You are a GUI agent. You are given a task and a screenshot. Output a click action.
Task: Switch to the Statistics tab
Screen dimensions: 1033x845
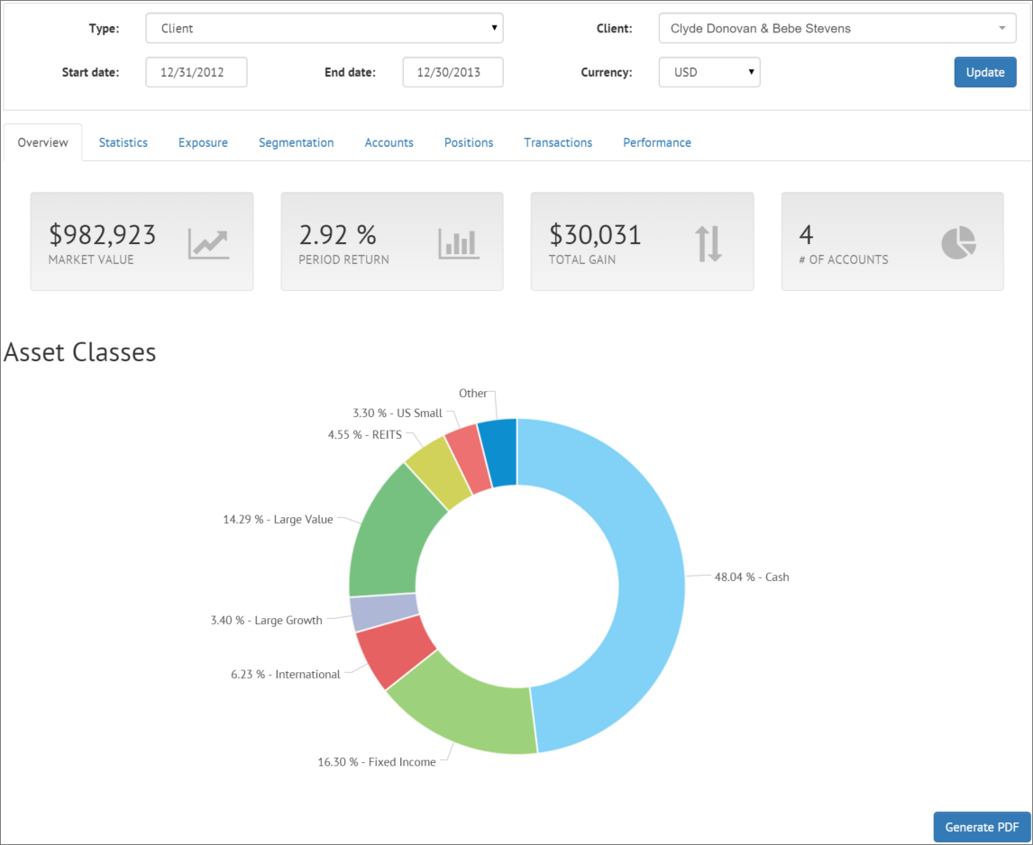pos(123,142)
